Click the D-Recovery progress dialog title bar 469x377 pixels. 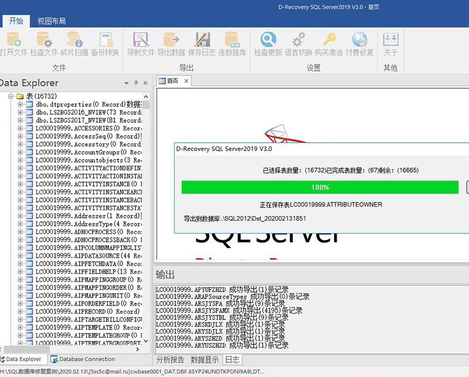pos(321,149)
